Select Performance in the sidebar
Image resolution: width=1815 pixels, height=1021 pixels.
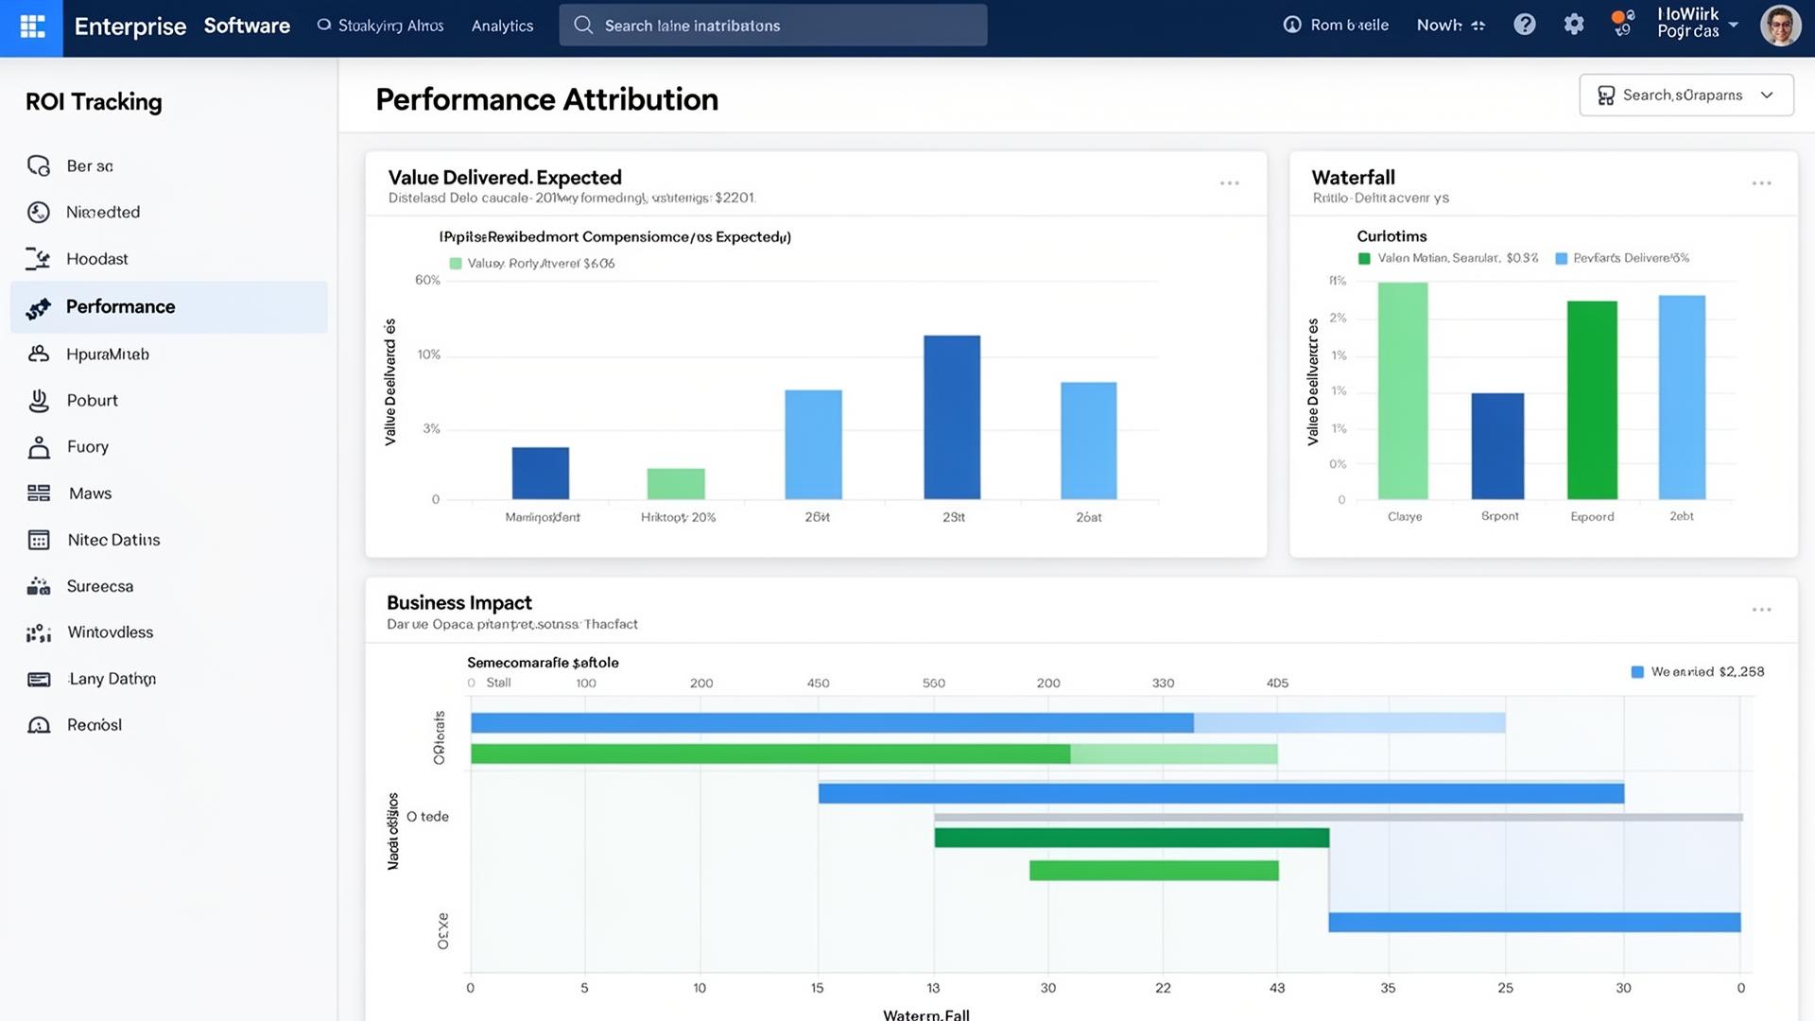pyautogui.click(x=169, y=307)
